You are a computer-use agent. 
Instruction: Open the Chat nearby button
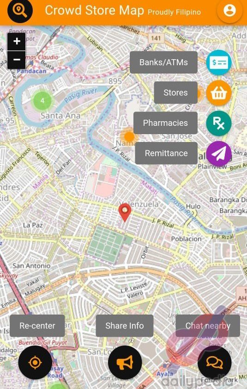208,326
